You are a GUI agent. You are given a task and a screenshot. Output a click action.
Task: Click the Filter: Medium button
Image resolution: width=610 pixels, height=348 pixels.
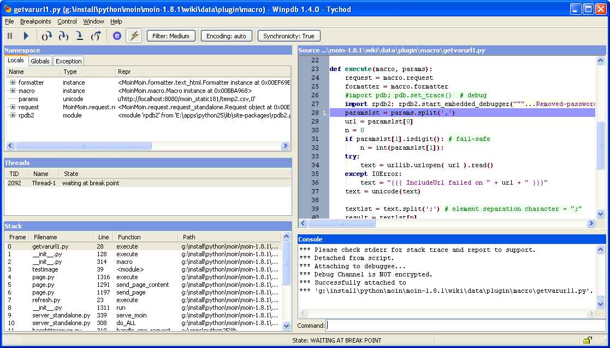pos(171,36)
